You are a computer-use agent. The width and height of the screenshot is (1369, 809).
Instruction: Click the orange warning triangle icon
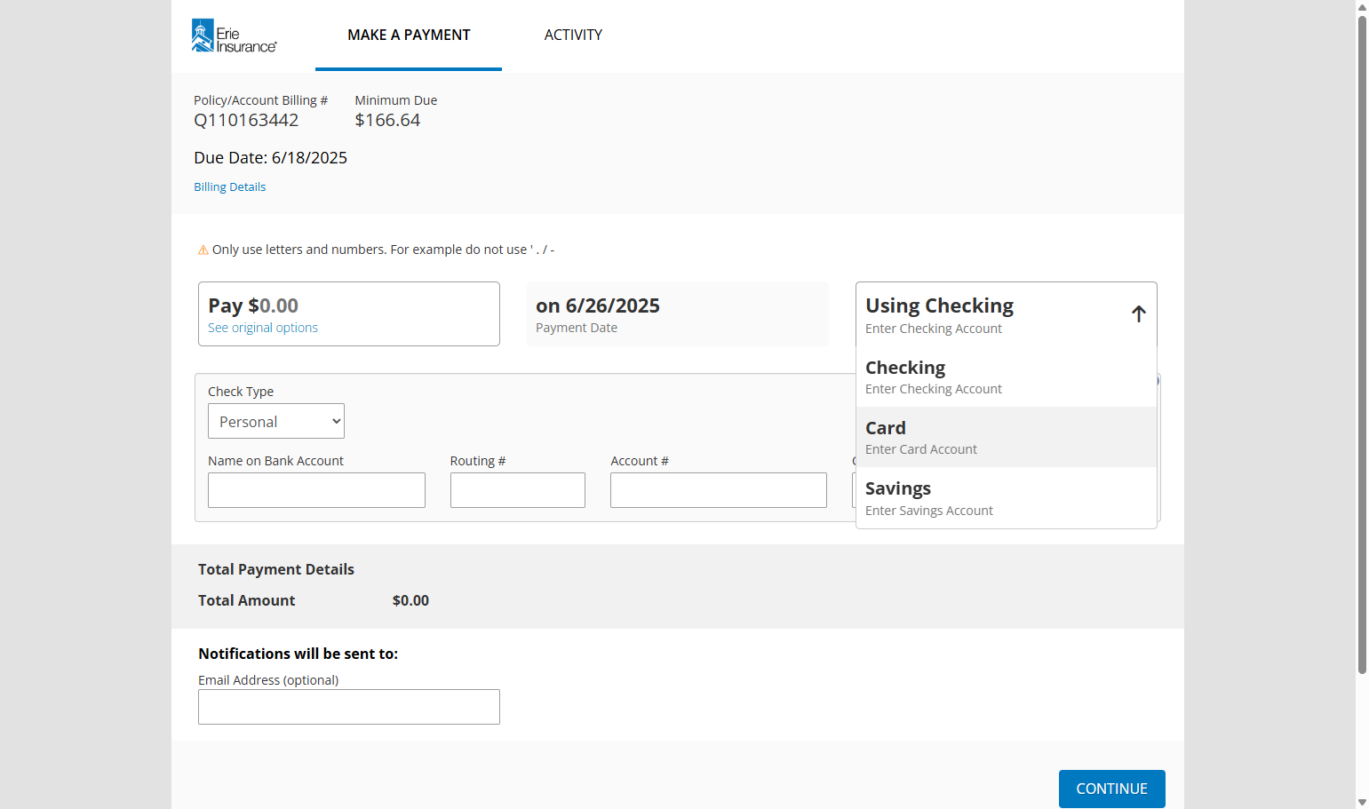tap(203, 250)
